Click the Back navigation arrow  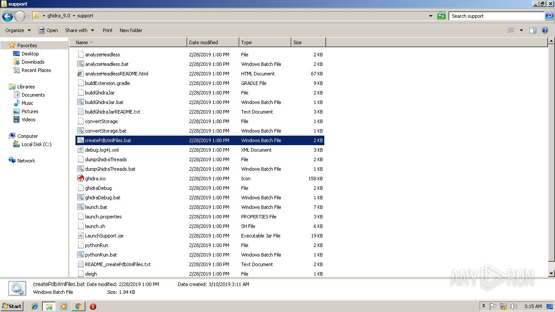click(7, 16)
